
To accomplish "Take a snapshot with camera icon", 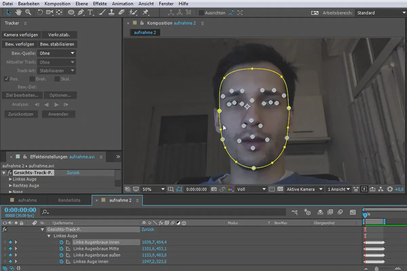I will point(214,189).
